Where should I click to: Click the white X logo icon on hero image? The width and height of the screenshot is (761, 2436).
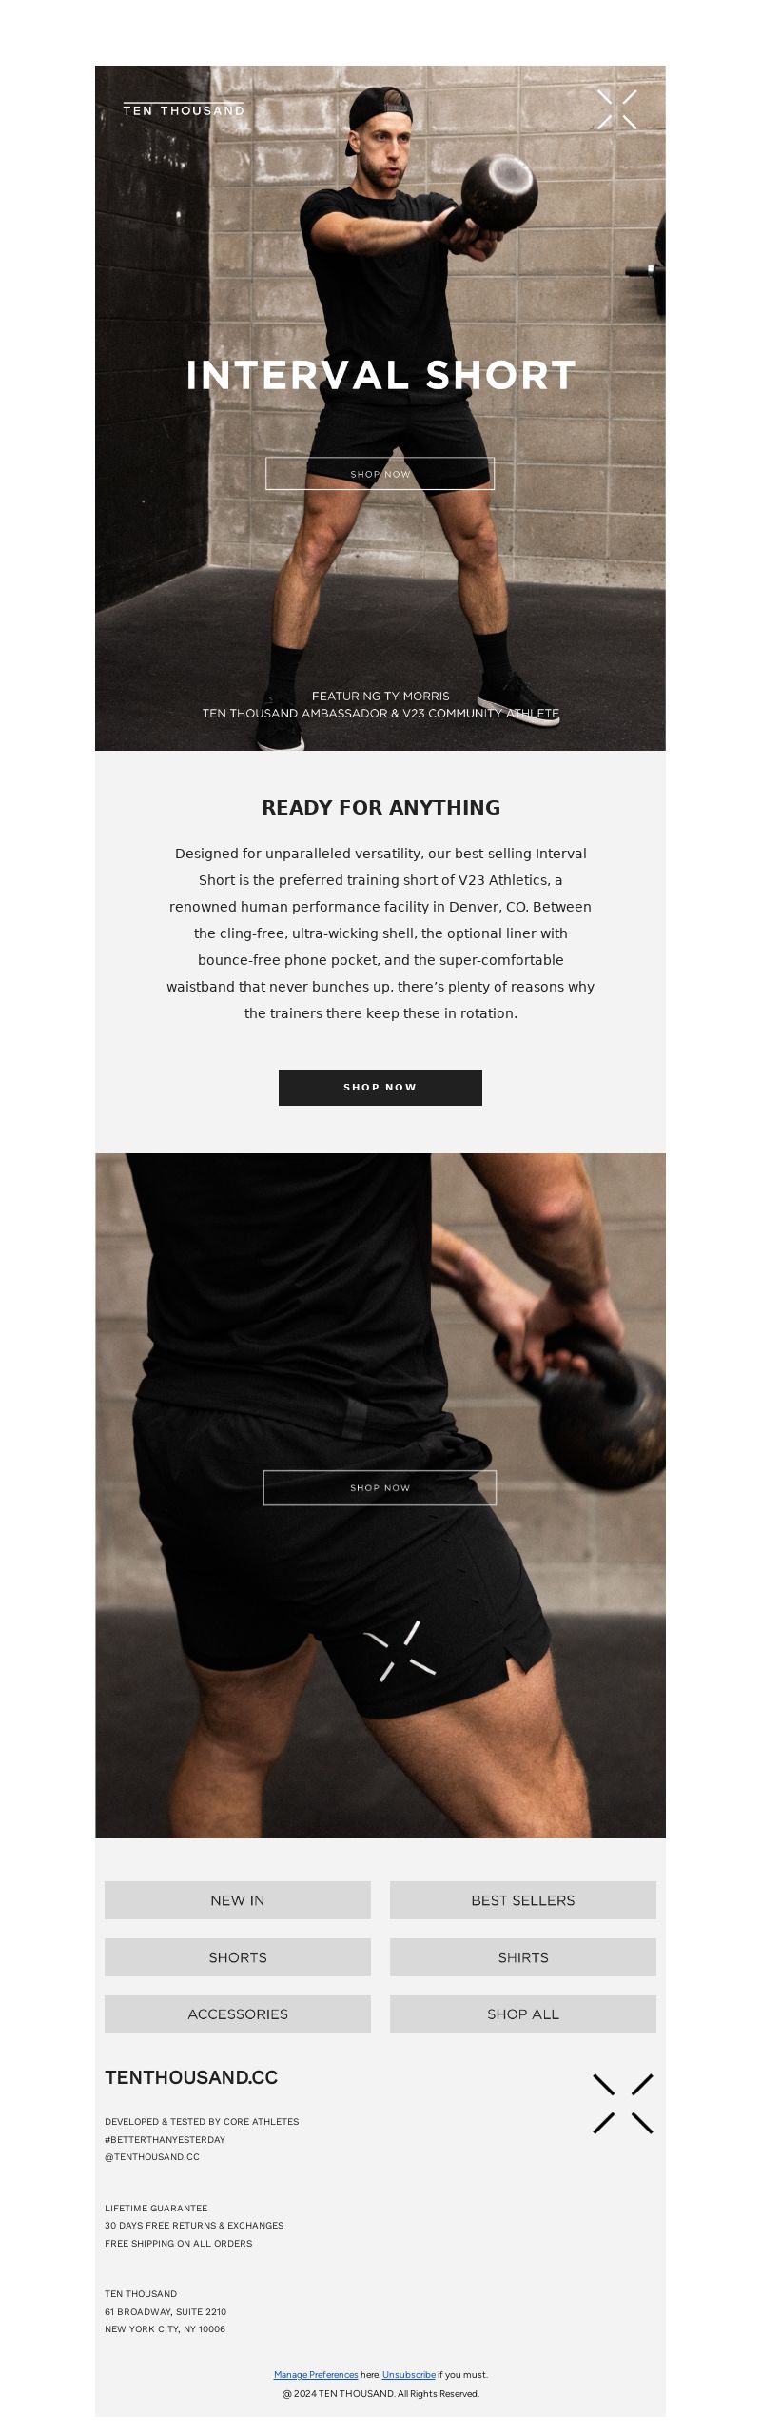point(616,109)
